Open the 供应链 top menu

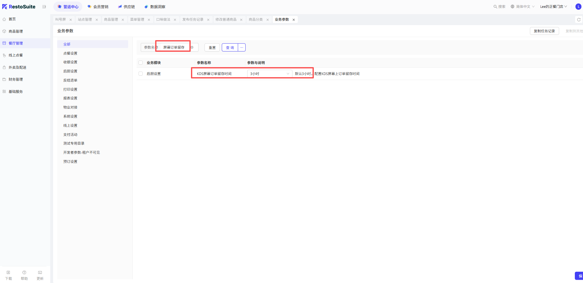click(127, 7)
